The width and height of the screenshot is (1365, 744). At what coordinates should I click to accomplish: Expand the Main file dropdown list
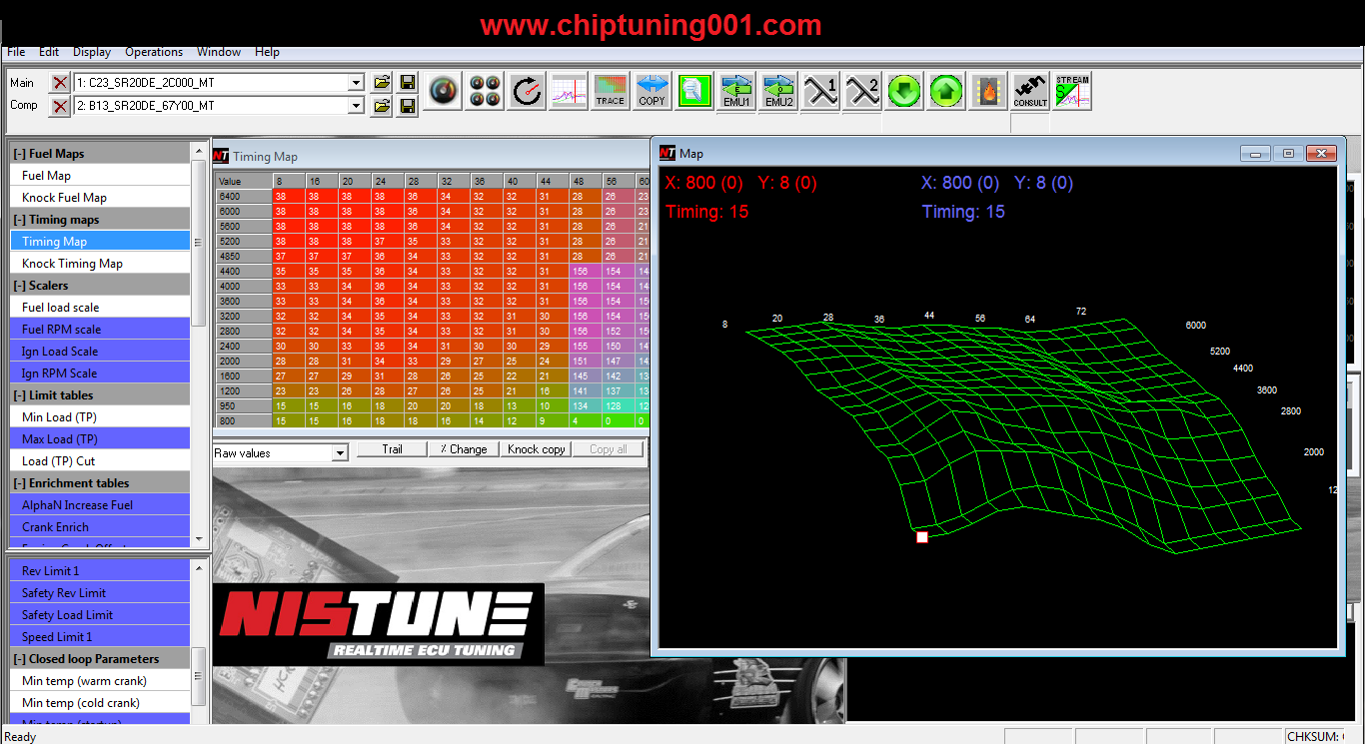356,83
